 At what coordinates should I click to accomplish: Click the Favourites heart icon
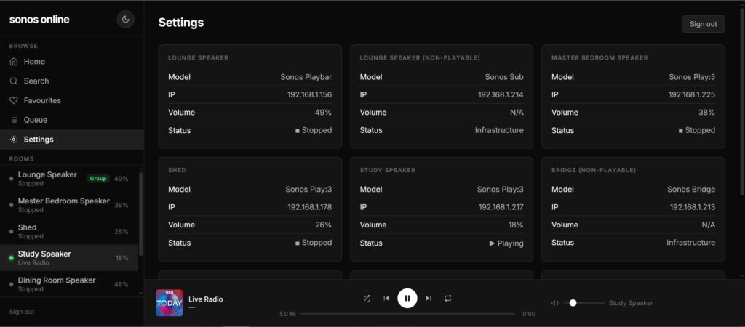pos(14,100)
